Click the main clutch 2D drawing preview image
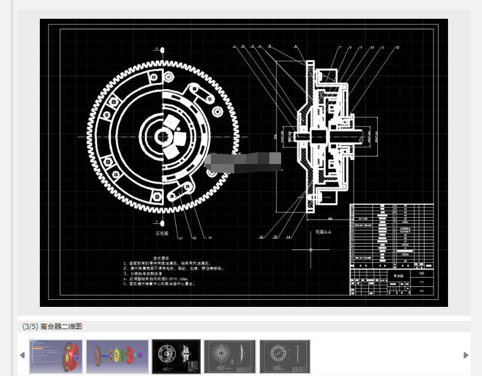 click(x=244, y=163)
